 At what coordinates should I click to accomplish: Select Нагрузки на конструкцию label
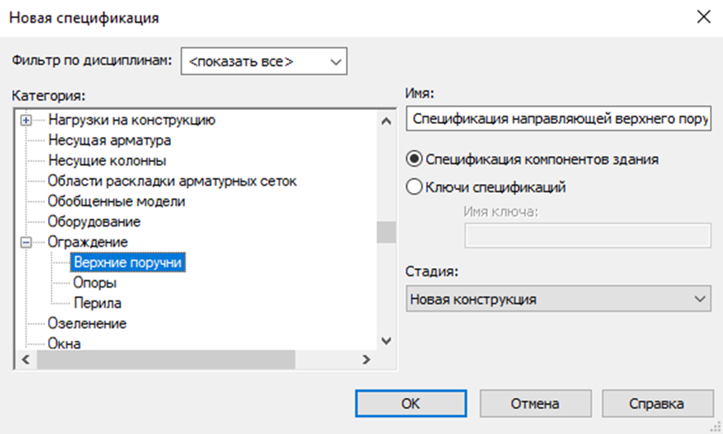pos(132,120)
